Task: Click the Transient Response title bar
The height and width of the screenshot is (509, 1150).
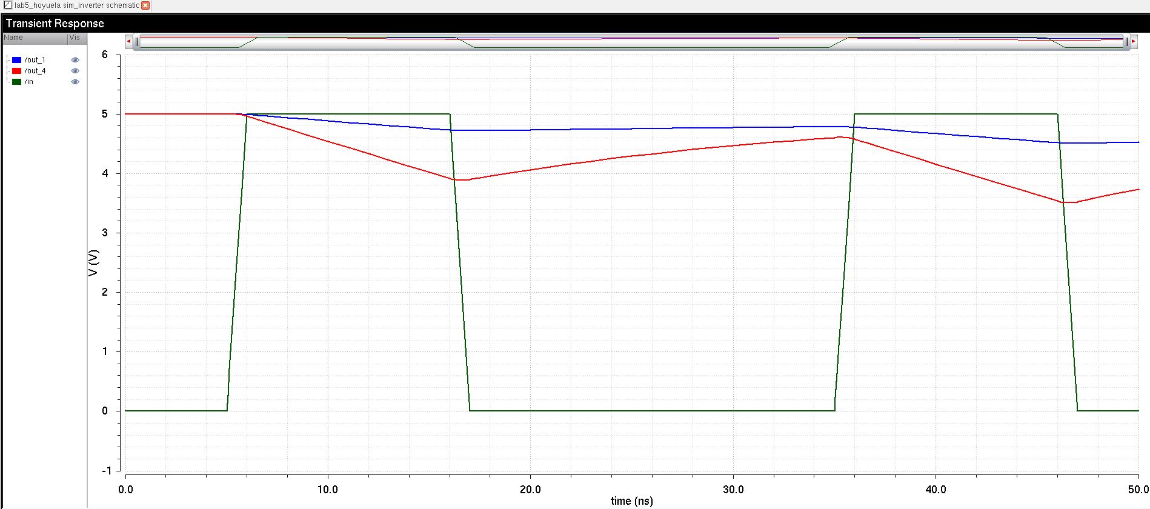Action: click(575, 24)
